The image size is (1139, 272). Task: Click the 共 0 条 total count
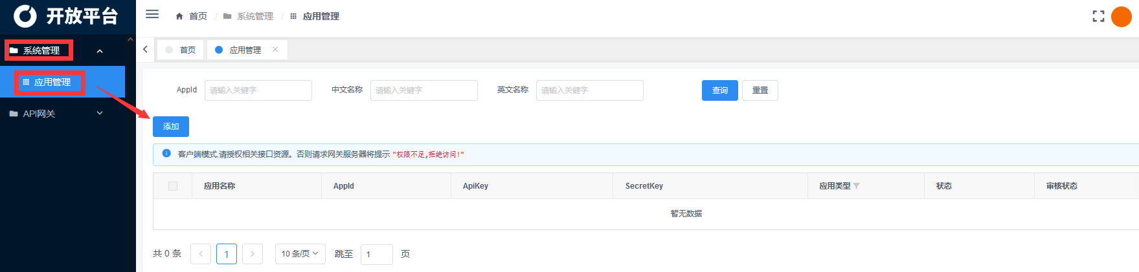[x=167, y=254]
